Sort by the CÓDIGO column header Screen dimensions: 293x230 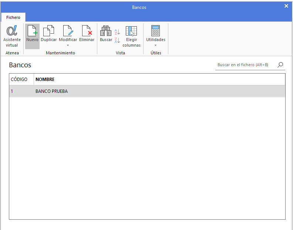(21, 80)
